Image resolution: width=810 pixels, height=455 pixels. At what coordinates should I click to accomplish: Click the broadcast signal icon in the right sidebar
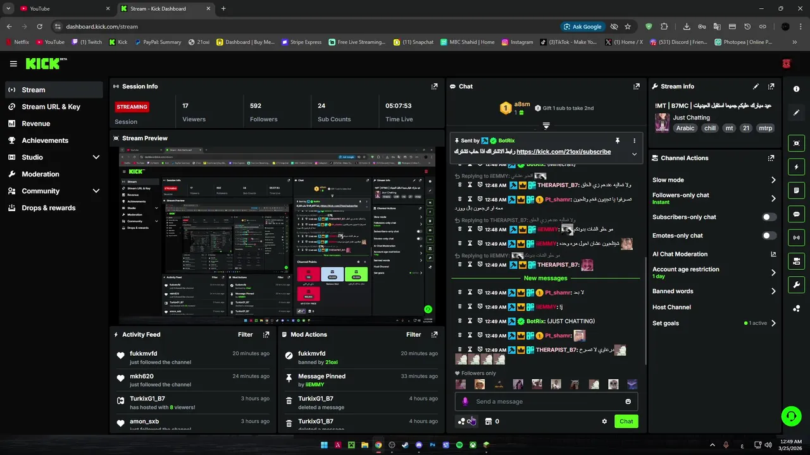(x=796, y=238)
